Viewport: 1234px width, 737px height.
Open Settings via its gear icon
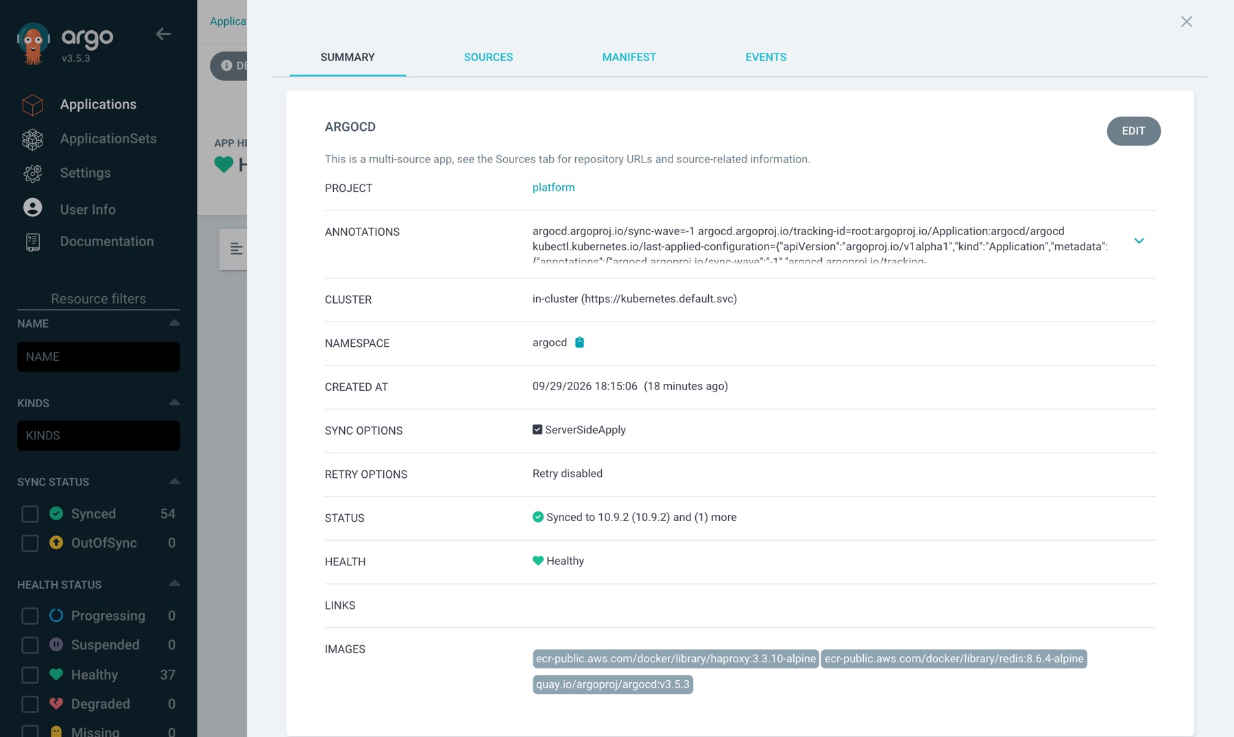coord(32,173)
